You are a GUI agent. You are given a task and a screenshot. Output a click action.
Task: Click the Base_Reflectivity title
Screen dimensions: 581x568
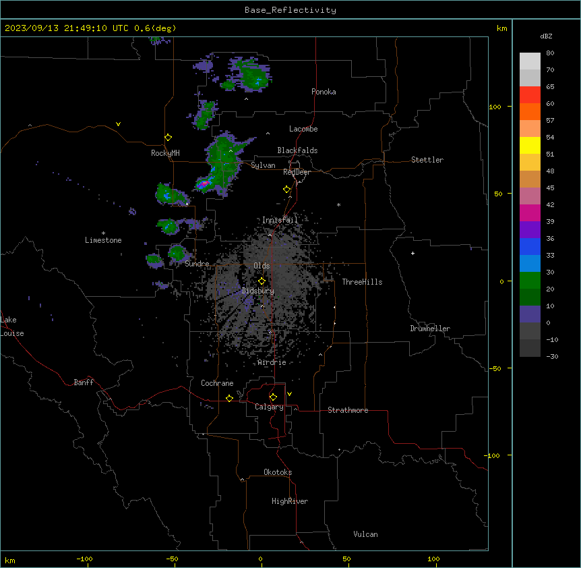290,10
